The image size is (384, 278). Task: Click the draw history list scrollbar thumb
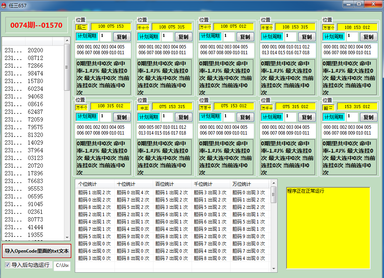[x=67, y=67]
